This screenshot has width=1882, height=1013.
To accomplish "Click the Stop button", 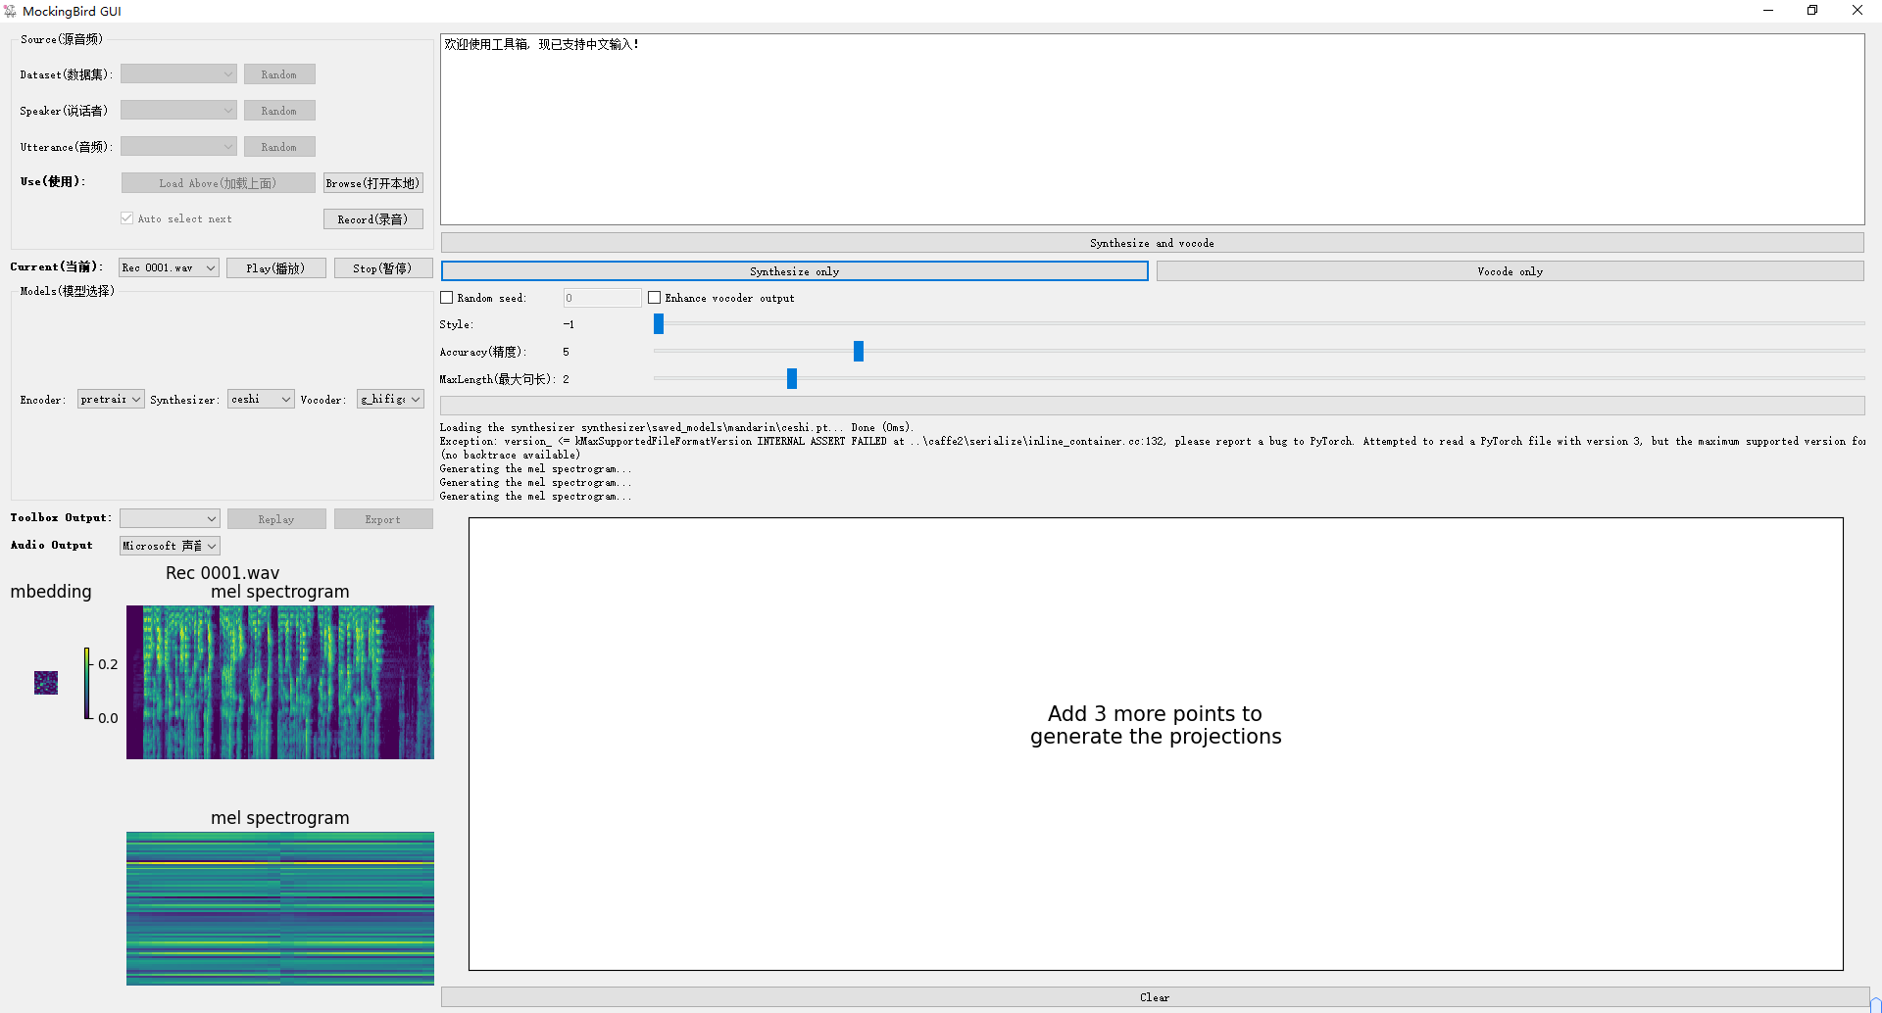I will click(383, 268).
